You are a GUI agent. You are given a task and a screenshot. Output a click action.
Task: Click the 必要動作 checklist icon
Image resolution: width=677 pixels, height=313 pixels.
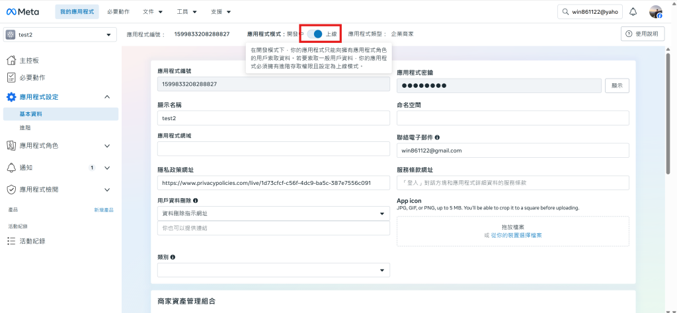pyautogui.click(x=11, y=78)
